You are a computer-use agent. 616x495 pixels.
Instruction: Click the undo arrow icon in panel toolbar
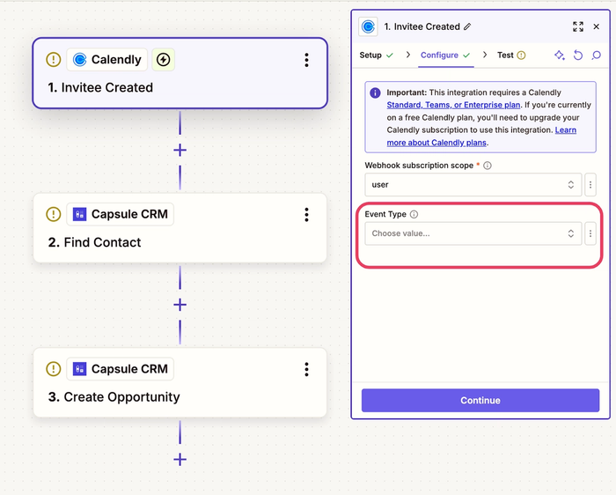coord(578,55)
